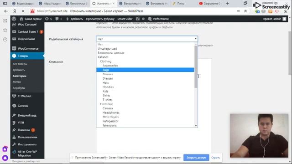This screenshot has height=164, width=292.
Task: Select Каталог in parent category list
Action: click(145, 57)
